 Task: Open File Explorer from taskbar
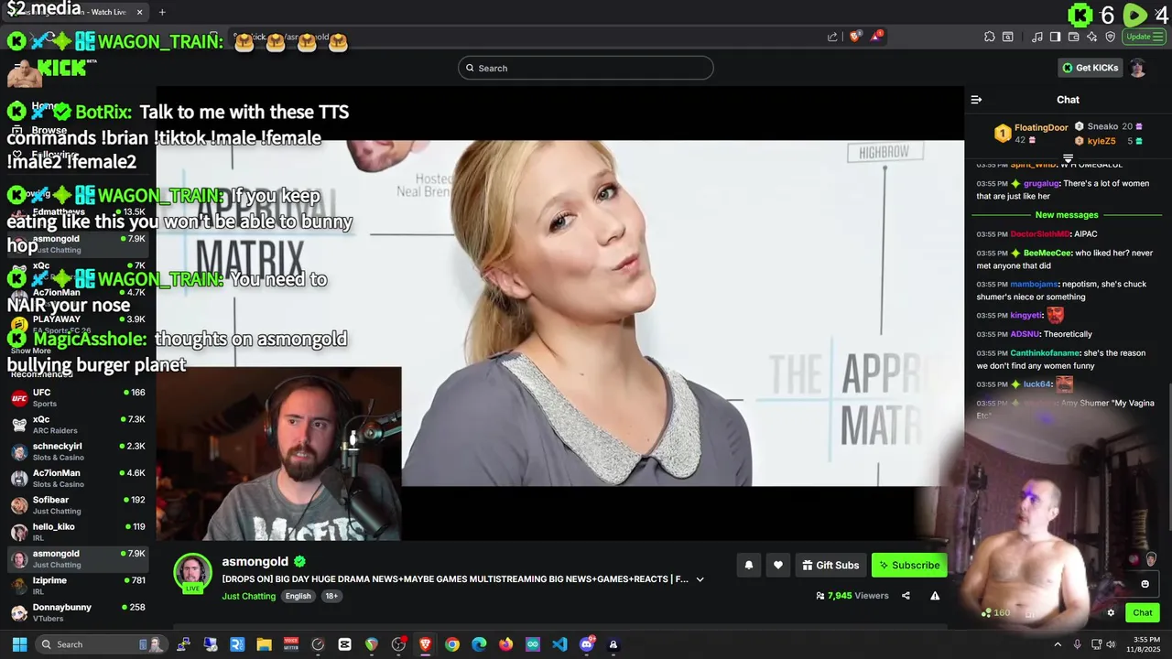(x=264, y=644)
